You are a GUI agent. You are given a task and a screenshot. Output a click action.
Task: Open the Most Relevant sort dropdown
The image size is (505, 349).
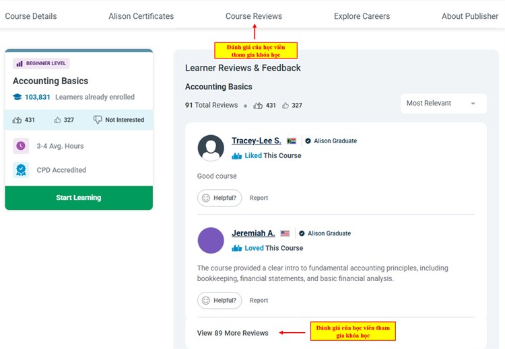click(443, 103)
